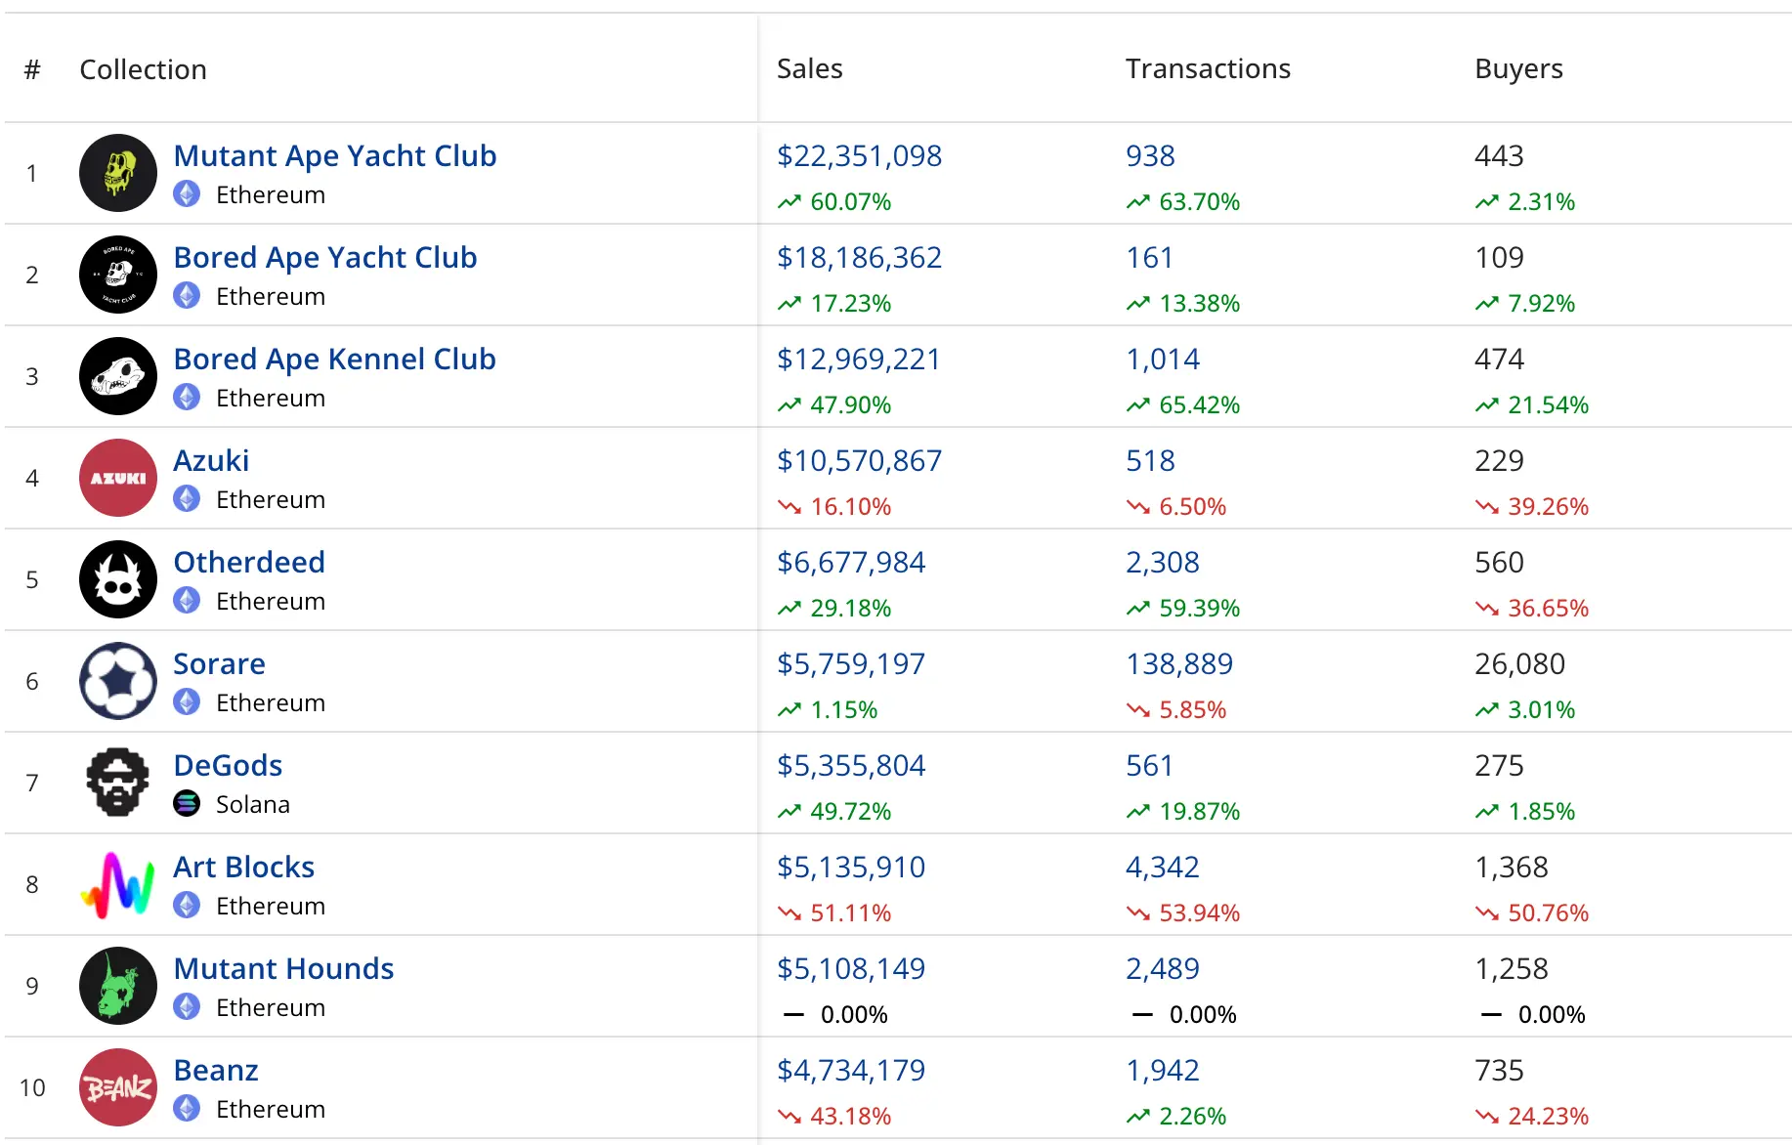Open the Art Blocks collection link
This screenshot has width=1792, height=1145.
(243, 868)
